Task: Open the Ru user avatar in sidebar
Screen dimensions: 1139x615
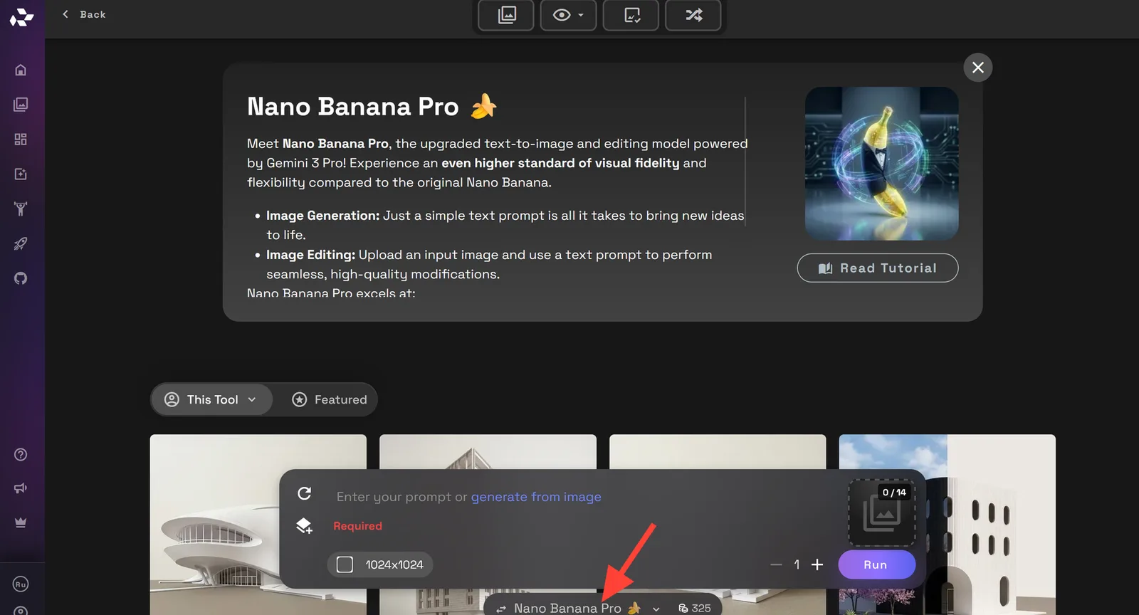Action: (21, 584)
